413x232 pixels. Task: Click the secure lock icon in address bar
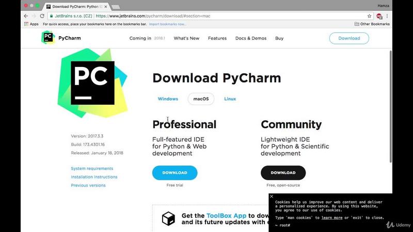(51, 16)
